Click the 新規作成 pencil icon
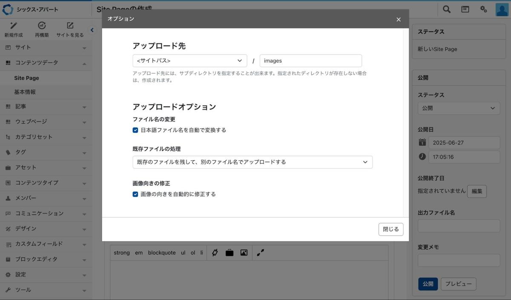 pyautogui.click(x=14, y=26)
